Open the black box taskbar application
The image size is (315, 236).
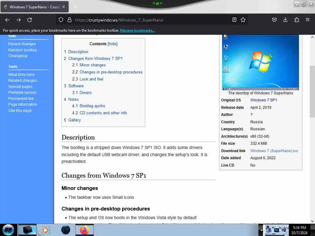27,230
